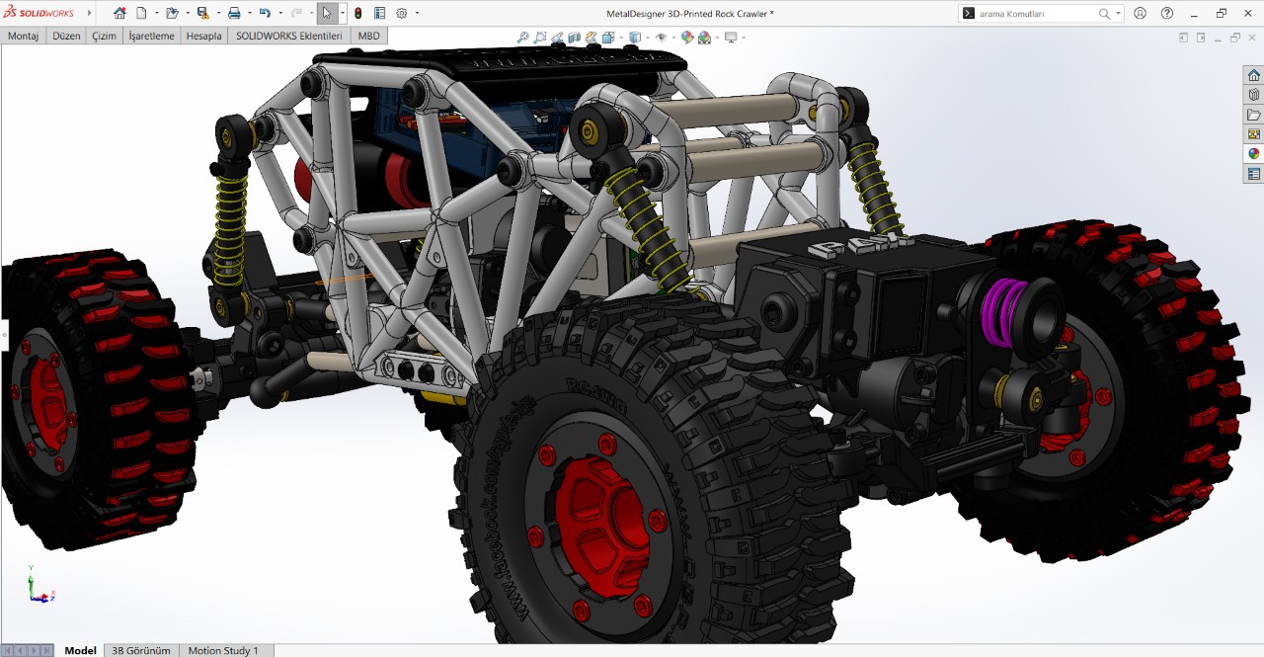Toggle the Section View icon

pos(575,38)
